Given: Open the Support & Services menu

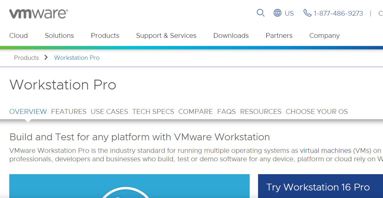Looking at the screenshot, I should (x=166, y=36).
